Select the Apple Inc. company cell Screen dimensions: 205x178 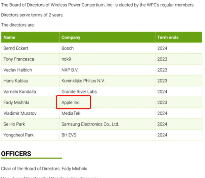point(107,102)
